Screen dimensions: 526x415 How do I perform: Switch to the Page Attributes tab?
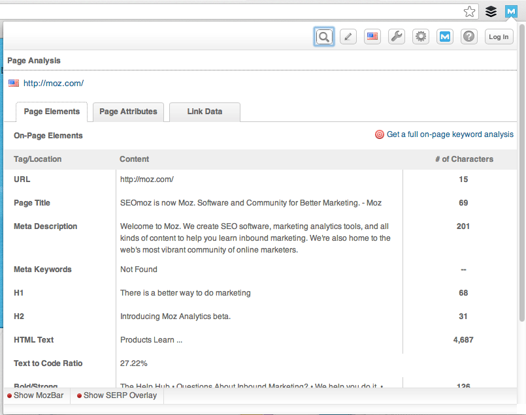point(128,112)
